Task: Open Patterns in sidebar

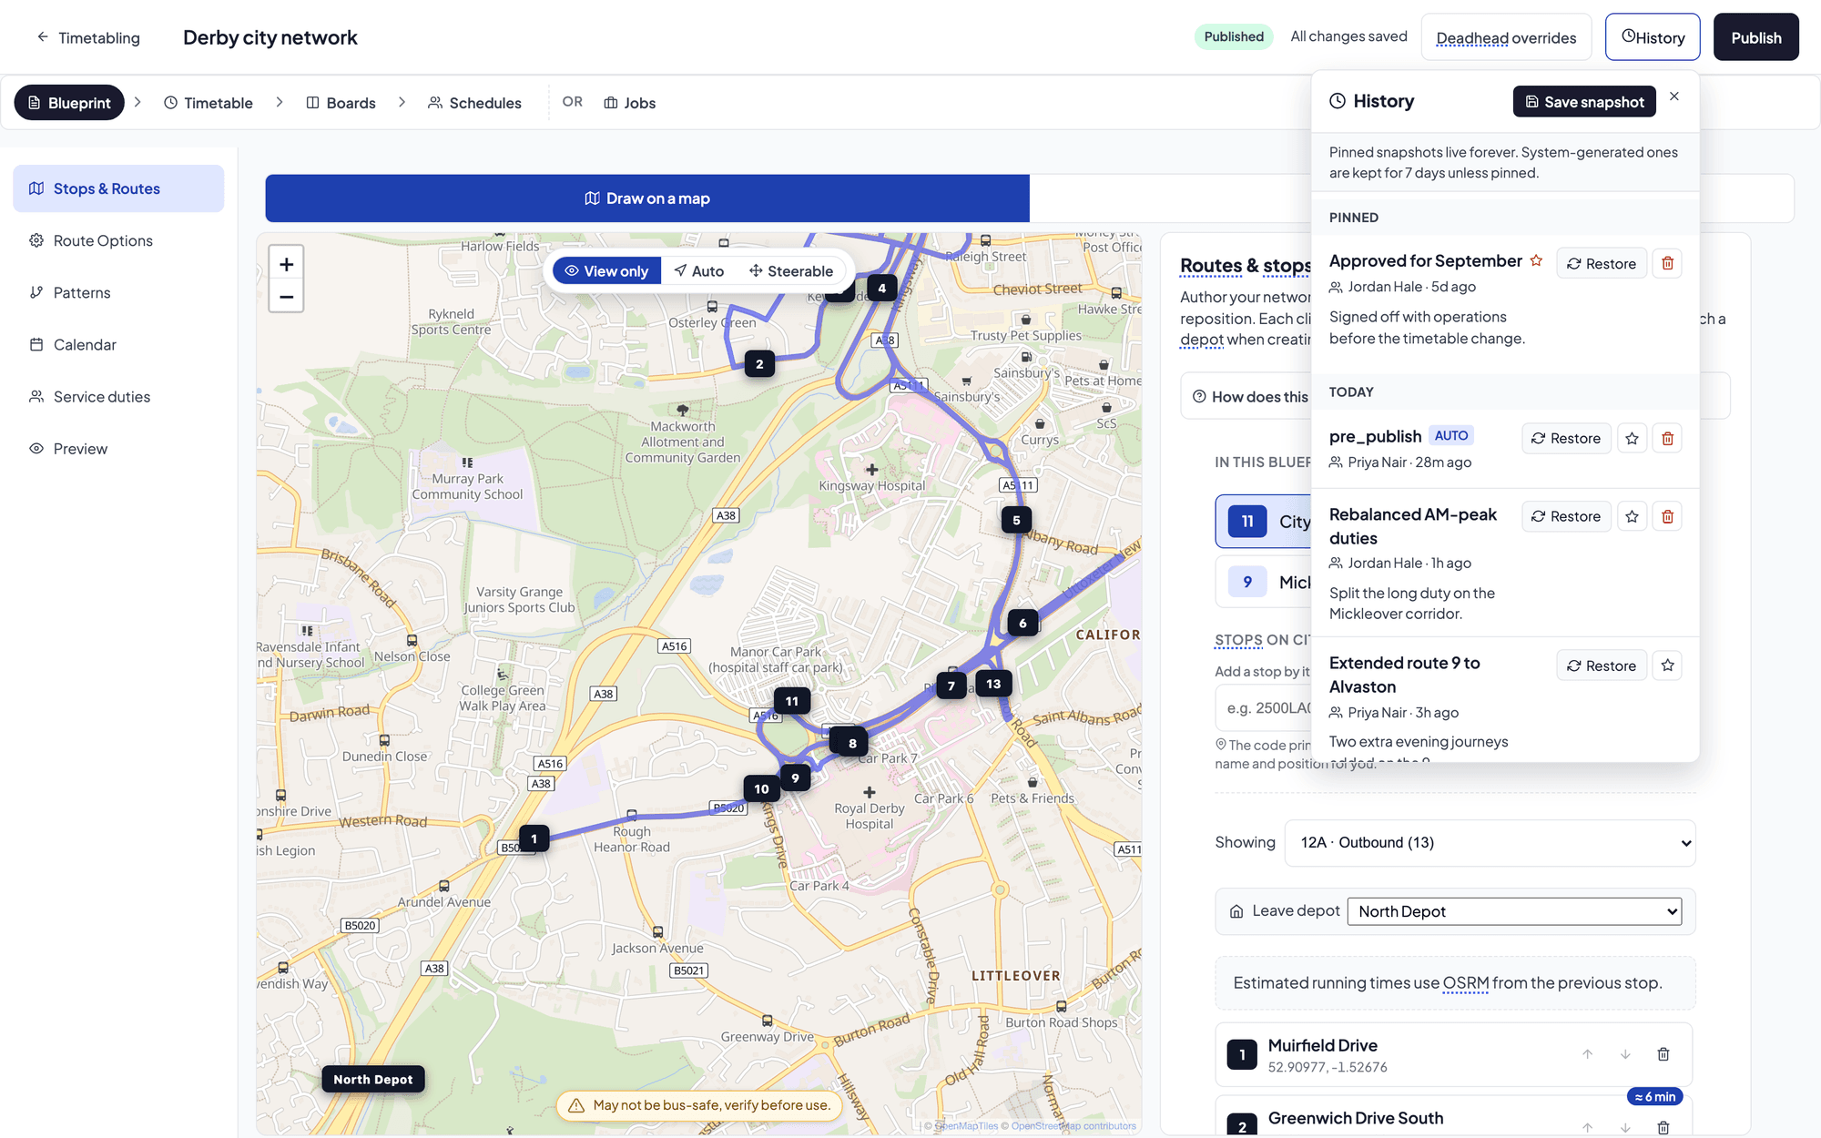Action: (118, 292)
